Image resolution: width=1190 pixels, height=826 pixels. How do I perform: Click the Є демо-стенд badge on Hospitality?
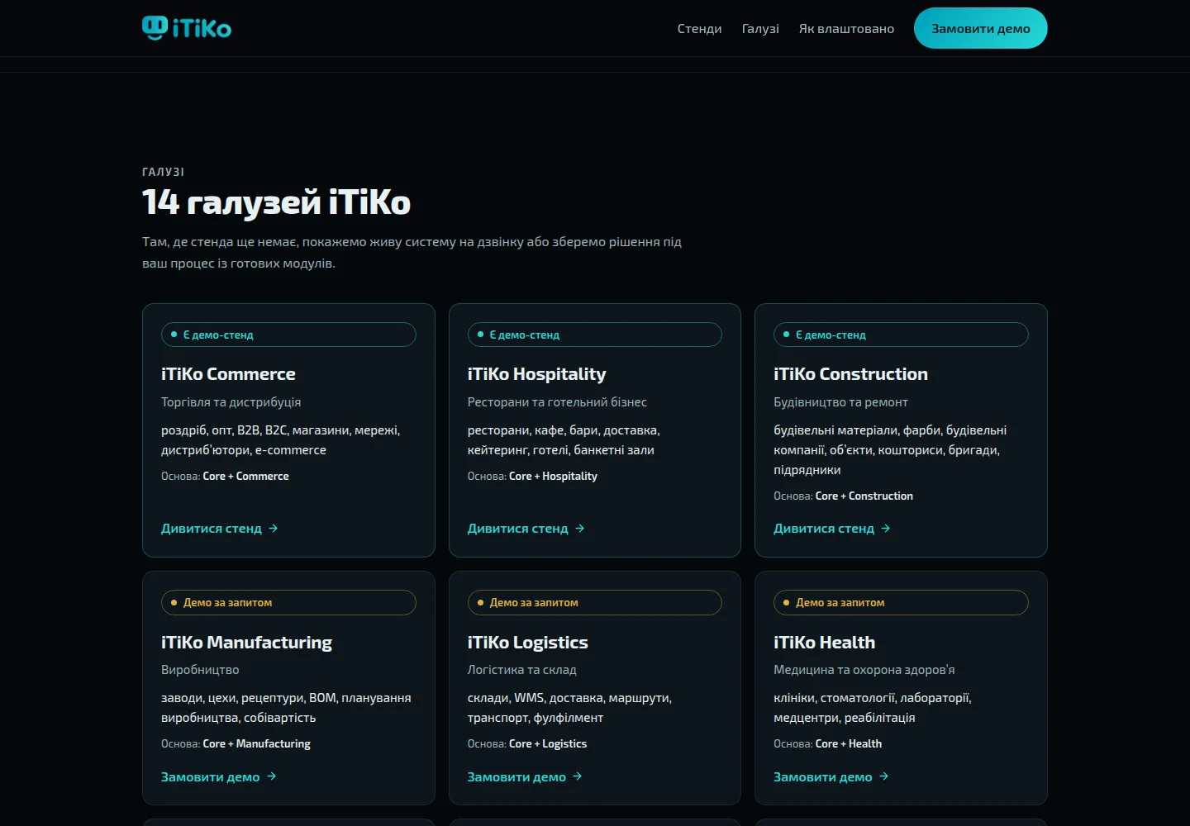[x=595, y=335]
